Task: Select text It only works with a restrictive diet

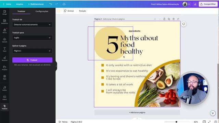Action: [129, 65]
